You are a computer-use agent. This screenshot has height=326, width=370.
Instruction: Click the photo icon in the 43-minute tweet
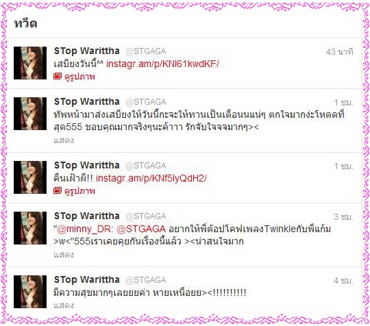tap(58, 77)
